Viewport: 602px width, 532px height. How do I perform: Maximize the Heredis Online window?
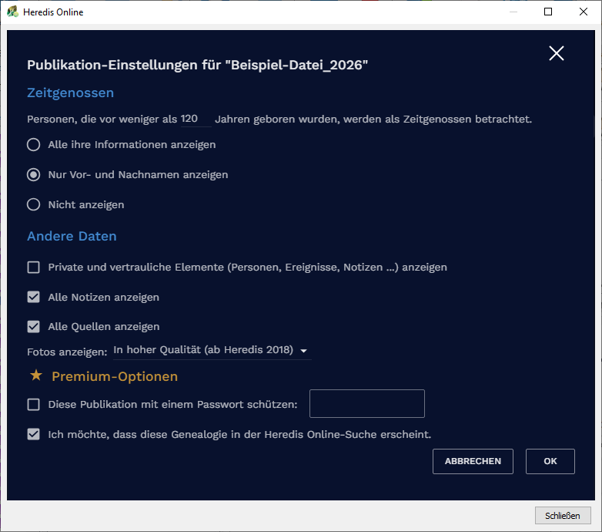tap(548, 12)
